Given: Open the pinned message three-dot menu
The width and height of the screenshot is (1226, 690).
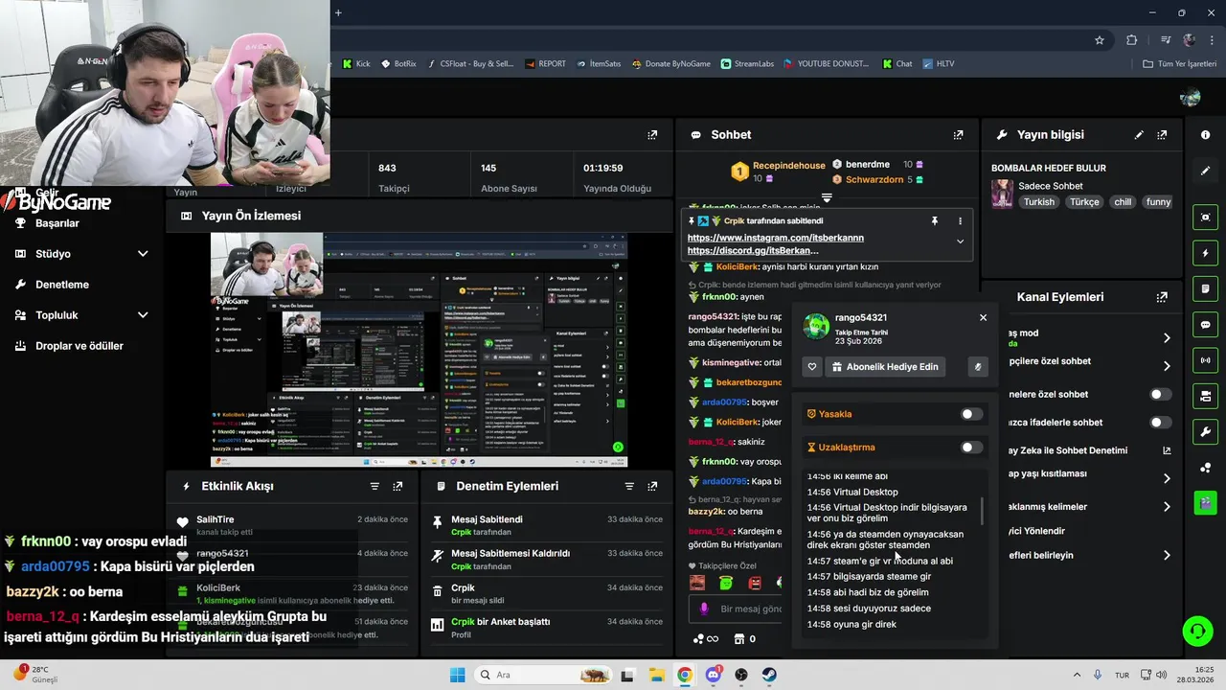Looking at the screenshot, I should tap(960, 220).
